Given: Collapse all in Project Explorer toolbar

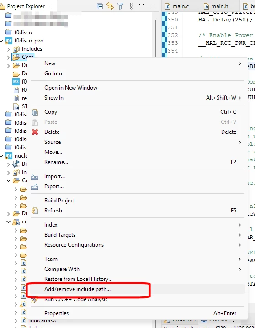Looking at the screenshot, I should point(100,6).
